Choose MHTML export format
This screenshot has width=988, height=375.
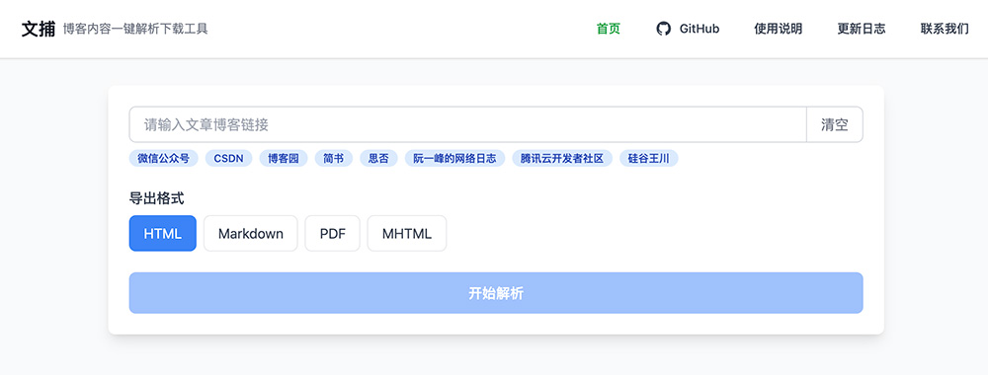[407, 234]
